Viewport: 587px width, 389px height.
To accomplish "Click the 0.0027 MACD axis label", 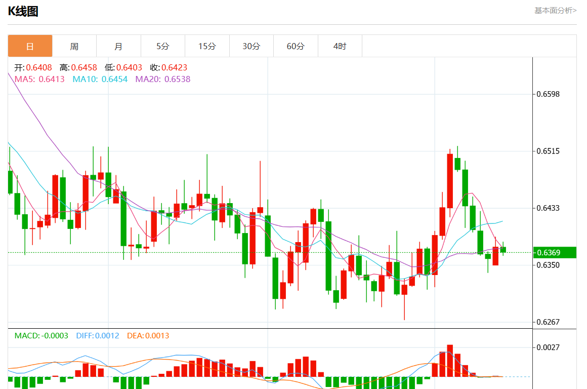I will pyautogui.click(x=548, y=347).
